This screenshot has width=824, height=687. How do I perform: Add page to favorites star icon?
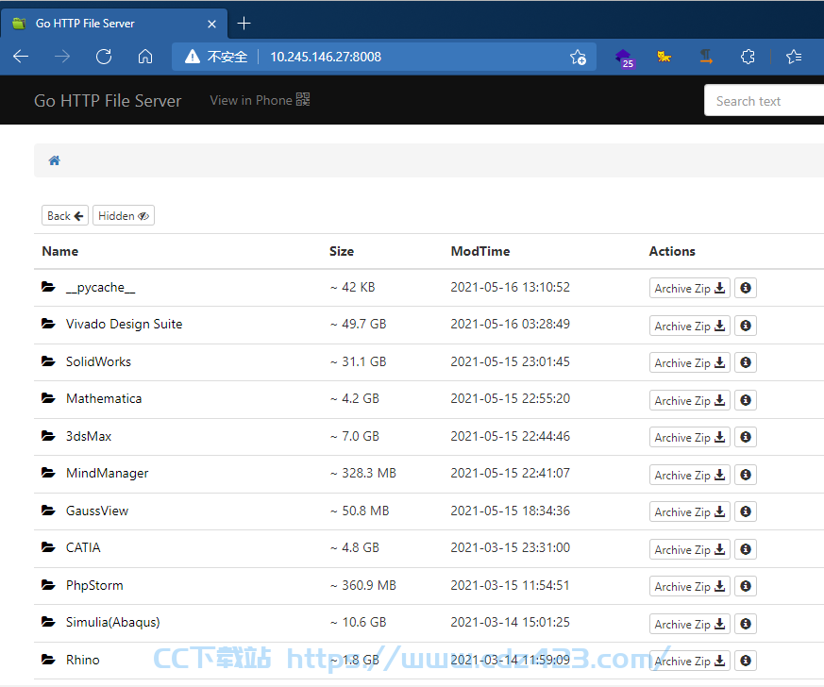(578, 57)
